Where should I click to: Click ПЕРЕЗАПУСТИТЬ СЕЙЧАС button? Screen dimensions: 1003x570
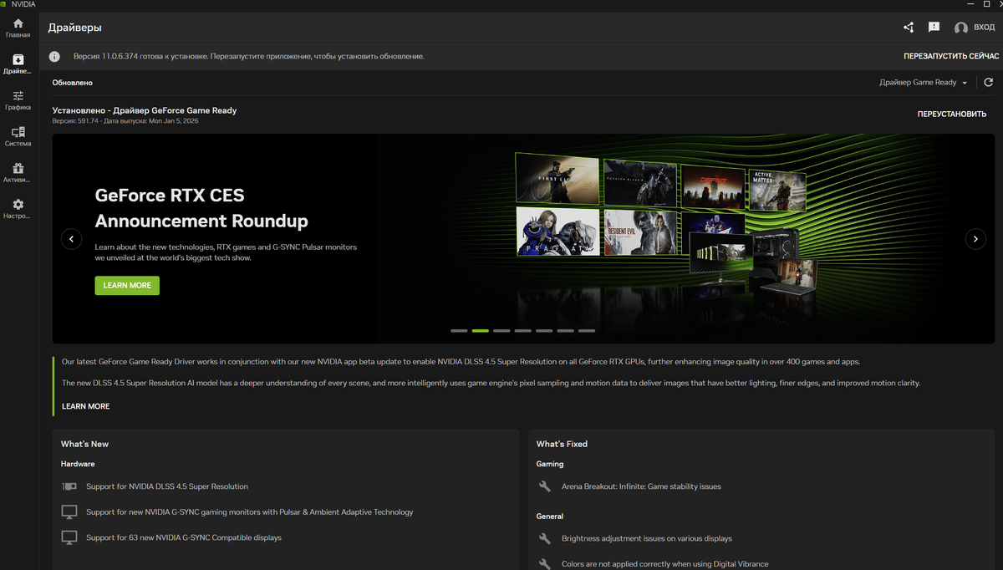(x=951, y=56)
